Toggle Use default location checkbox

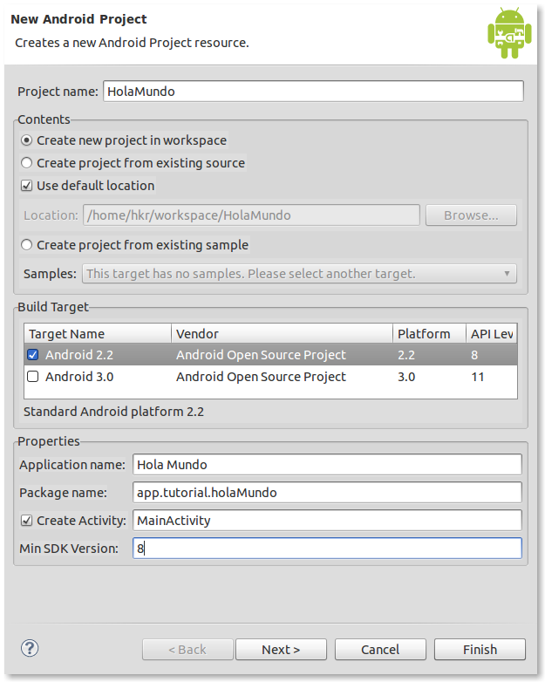pos(26,186)
